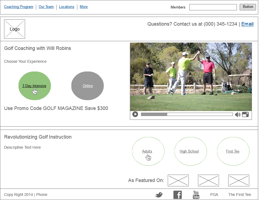Click middle As Featured On image placeholder

pyautogui.click(x=208, y=180)
